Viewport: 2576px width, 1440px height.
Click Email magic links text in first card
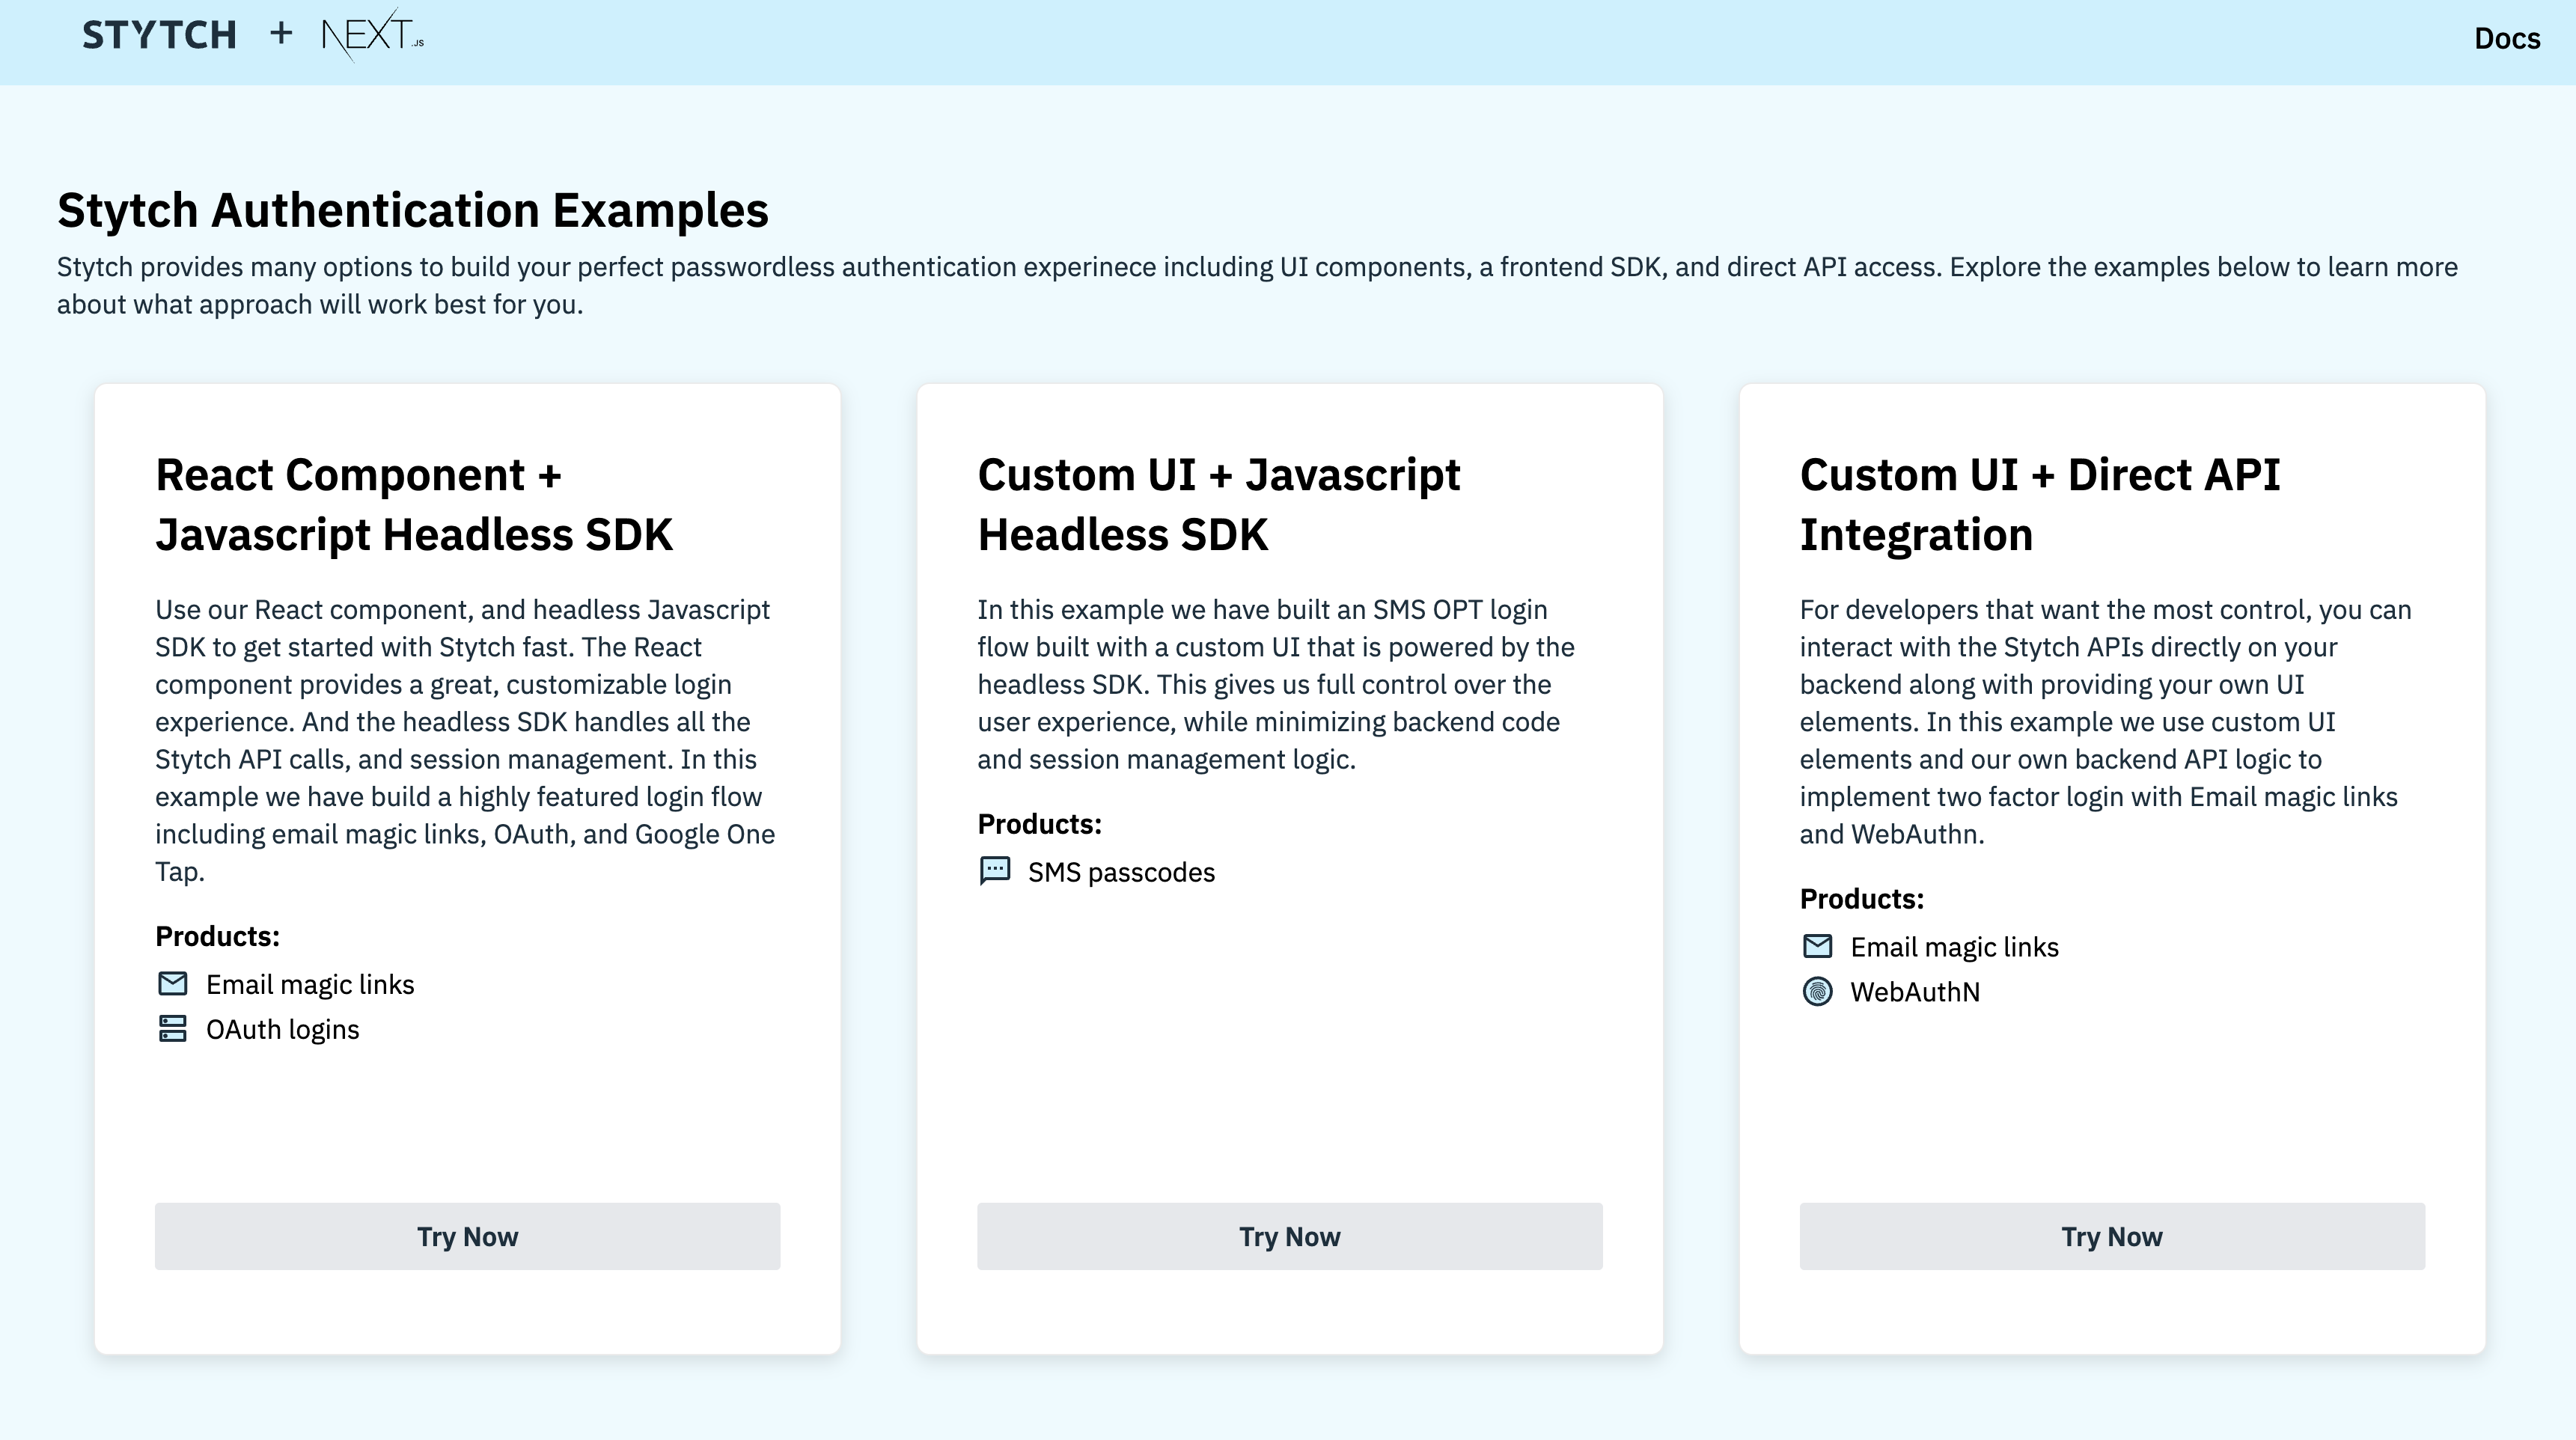coord(310,985)
